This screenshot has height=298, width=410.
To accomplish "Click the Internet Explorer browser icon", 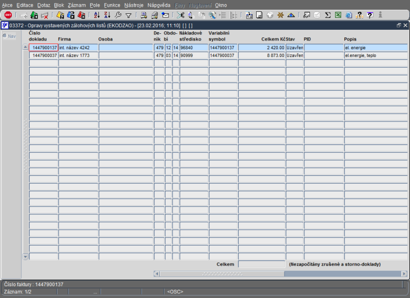I will [349, 15].
